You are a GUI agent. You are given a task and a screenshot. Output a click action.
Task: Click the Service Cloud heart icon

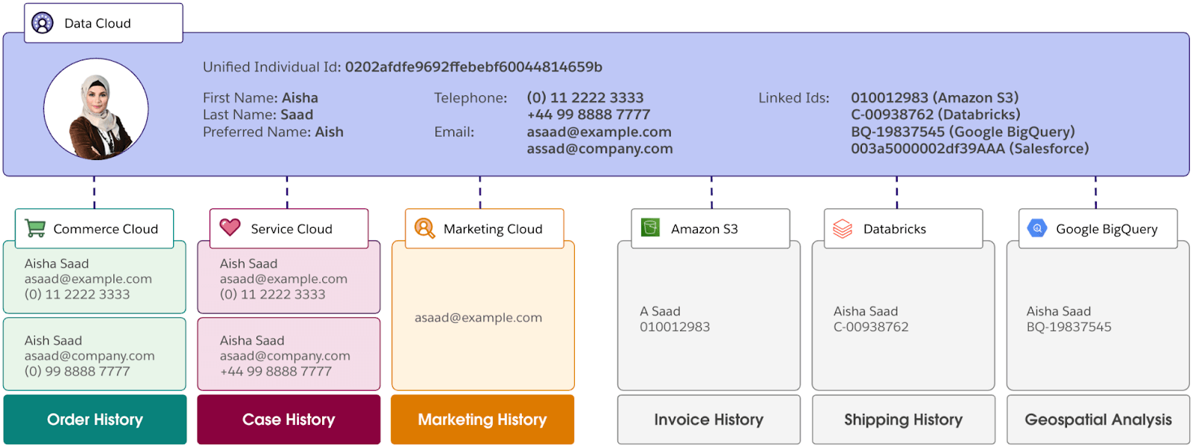[230, 227]
